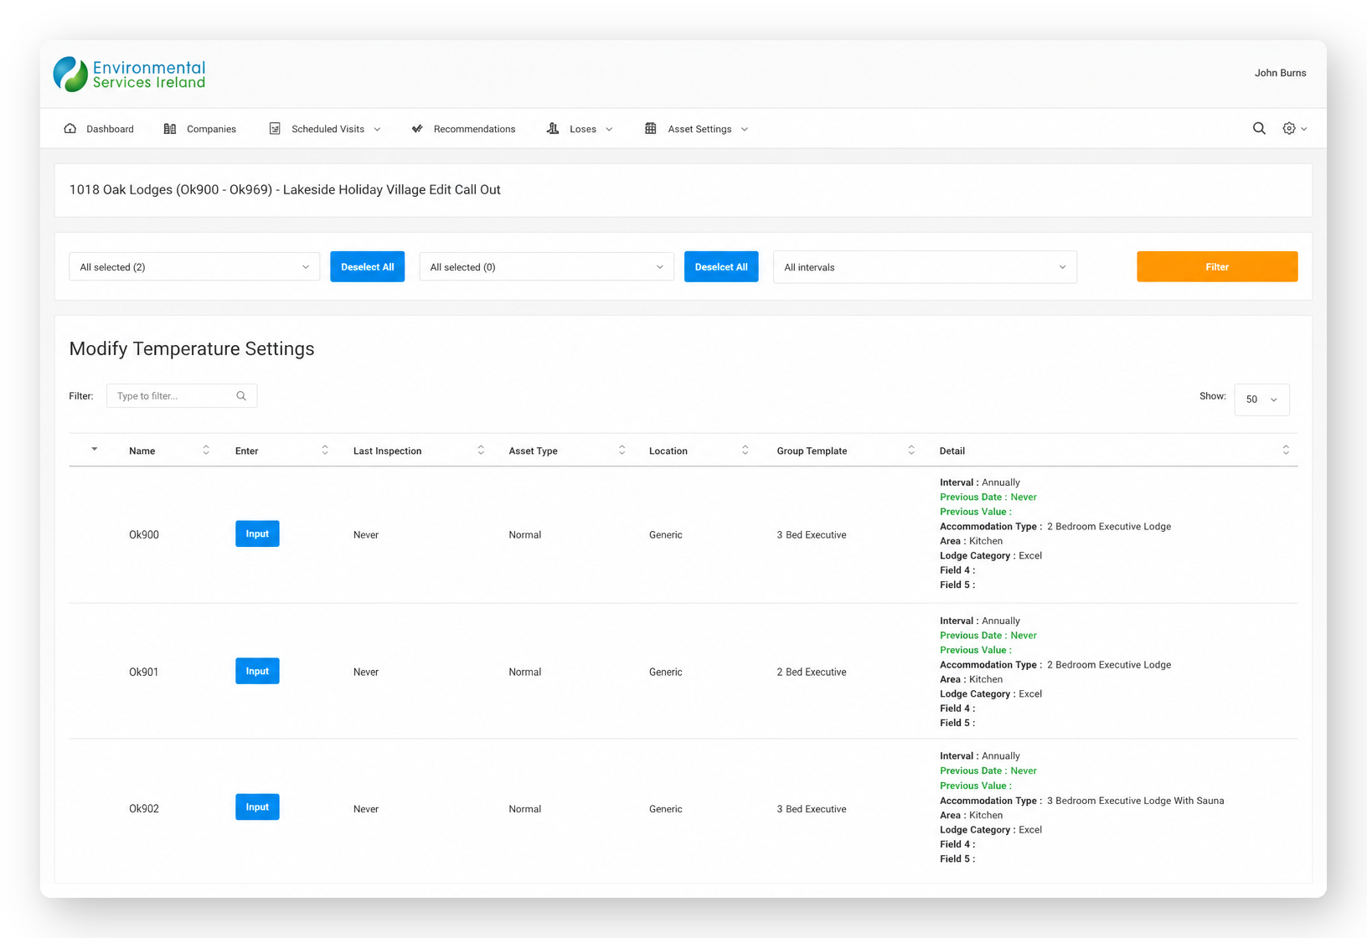Image resolution: width=1367 pixels, height=938 pixels.
Task: Click the Last Inspection column header
Action: click(x=388, y=451)
